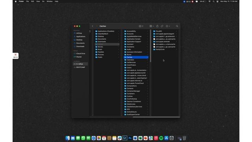Open the Action ellipsis menu in toolbar
The width and height of the screenshot is (252, 142).
(168, 26)
